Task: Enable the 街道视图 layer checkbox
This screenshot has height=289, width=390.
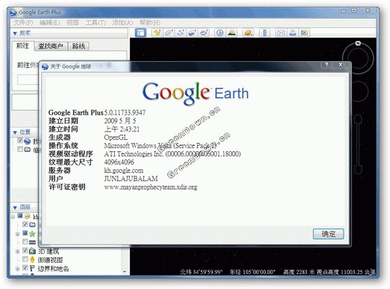Action: click(x=25, y=259)
